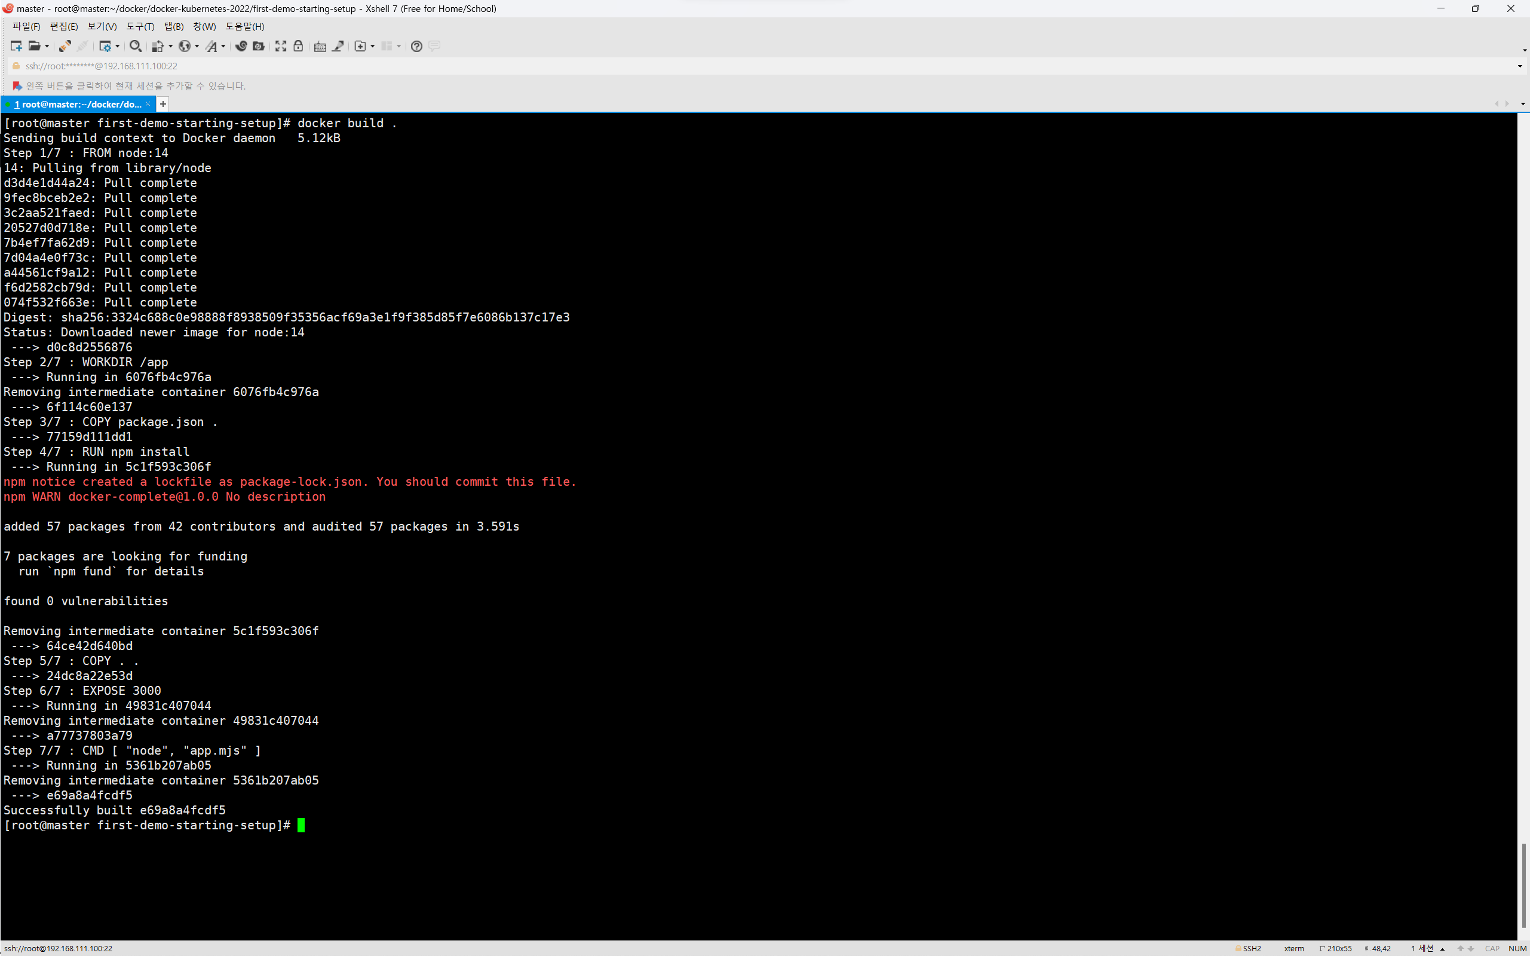Click the Lock screen padlock icon
Screen dimensions: 1530x956
[299, 46]
